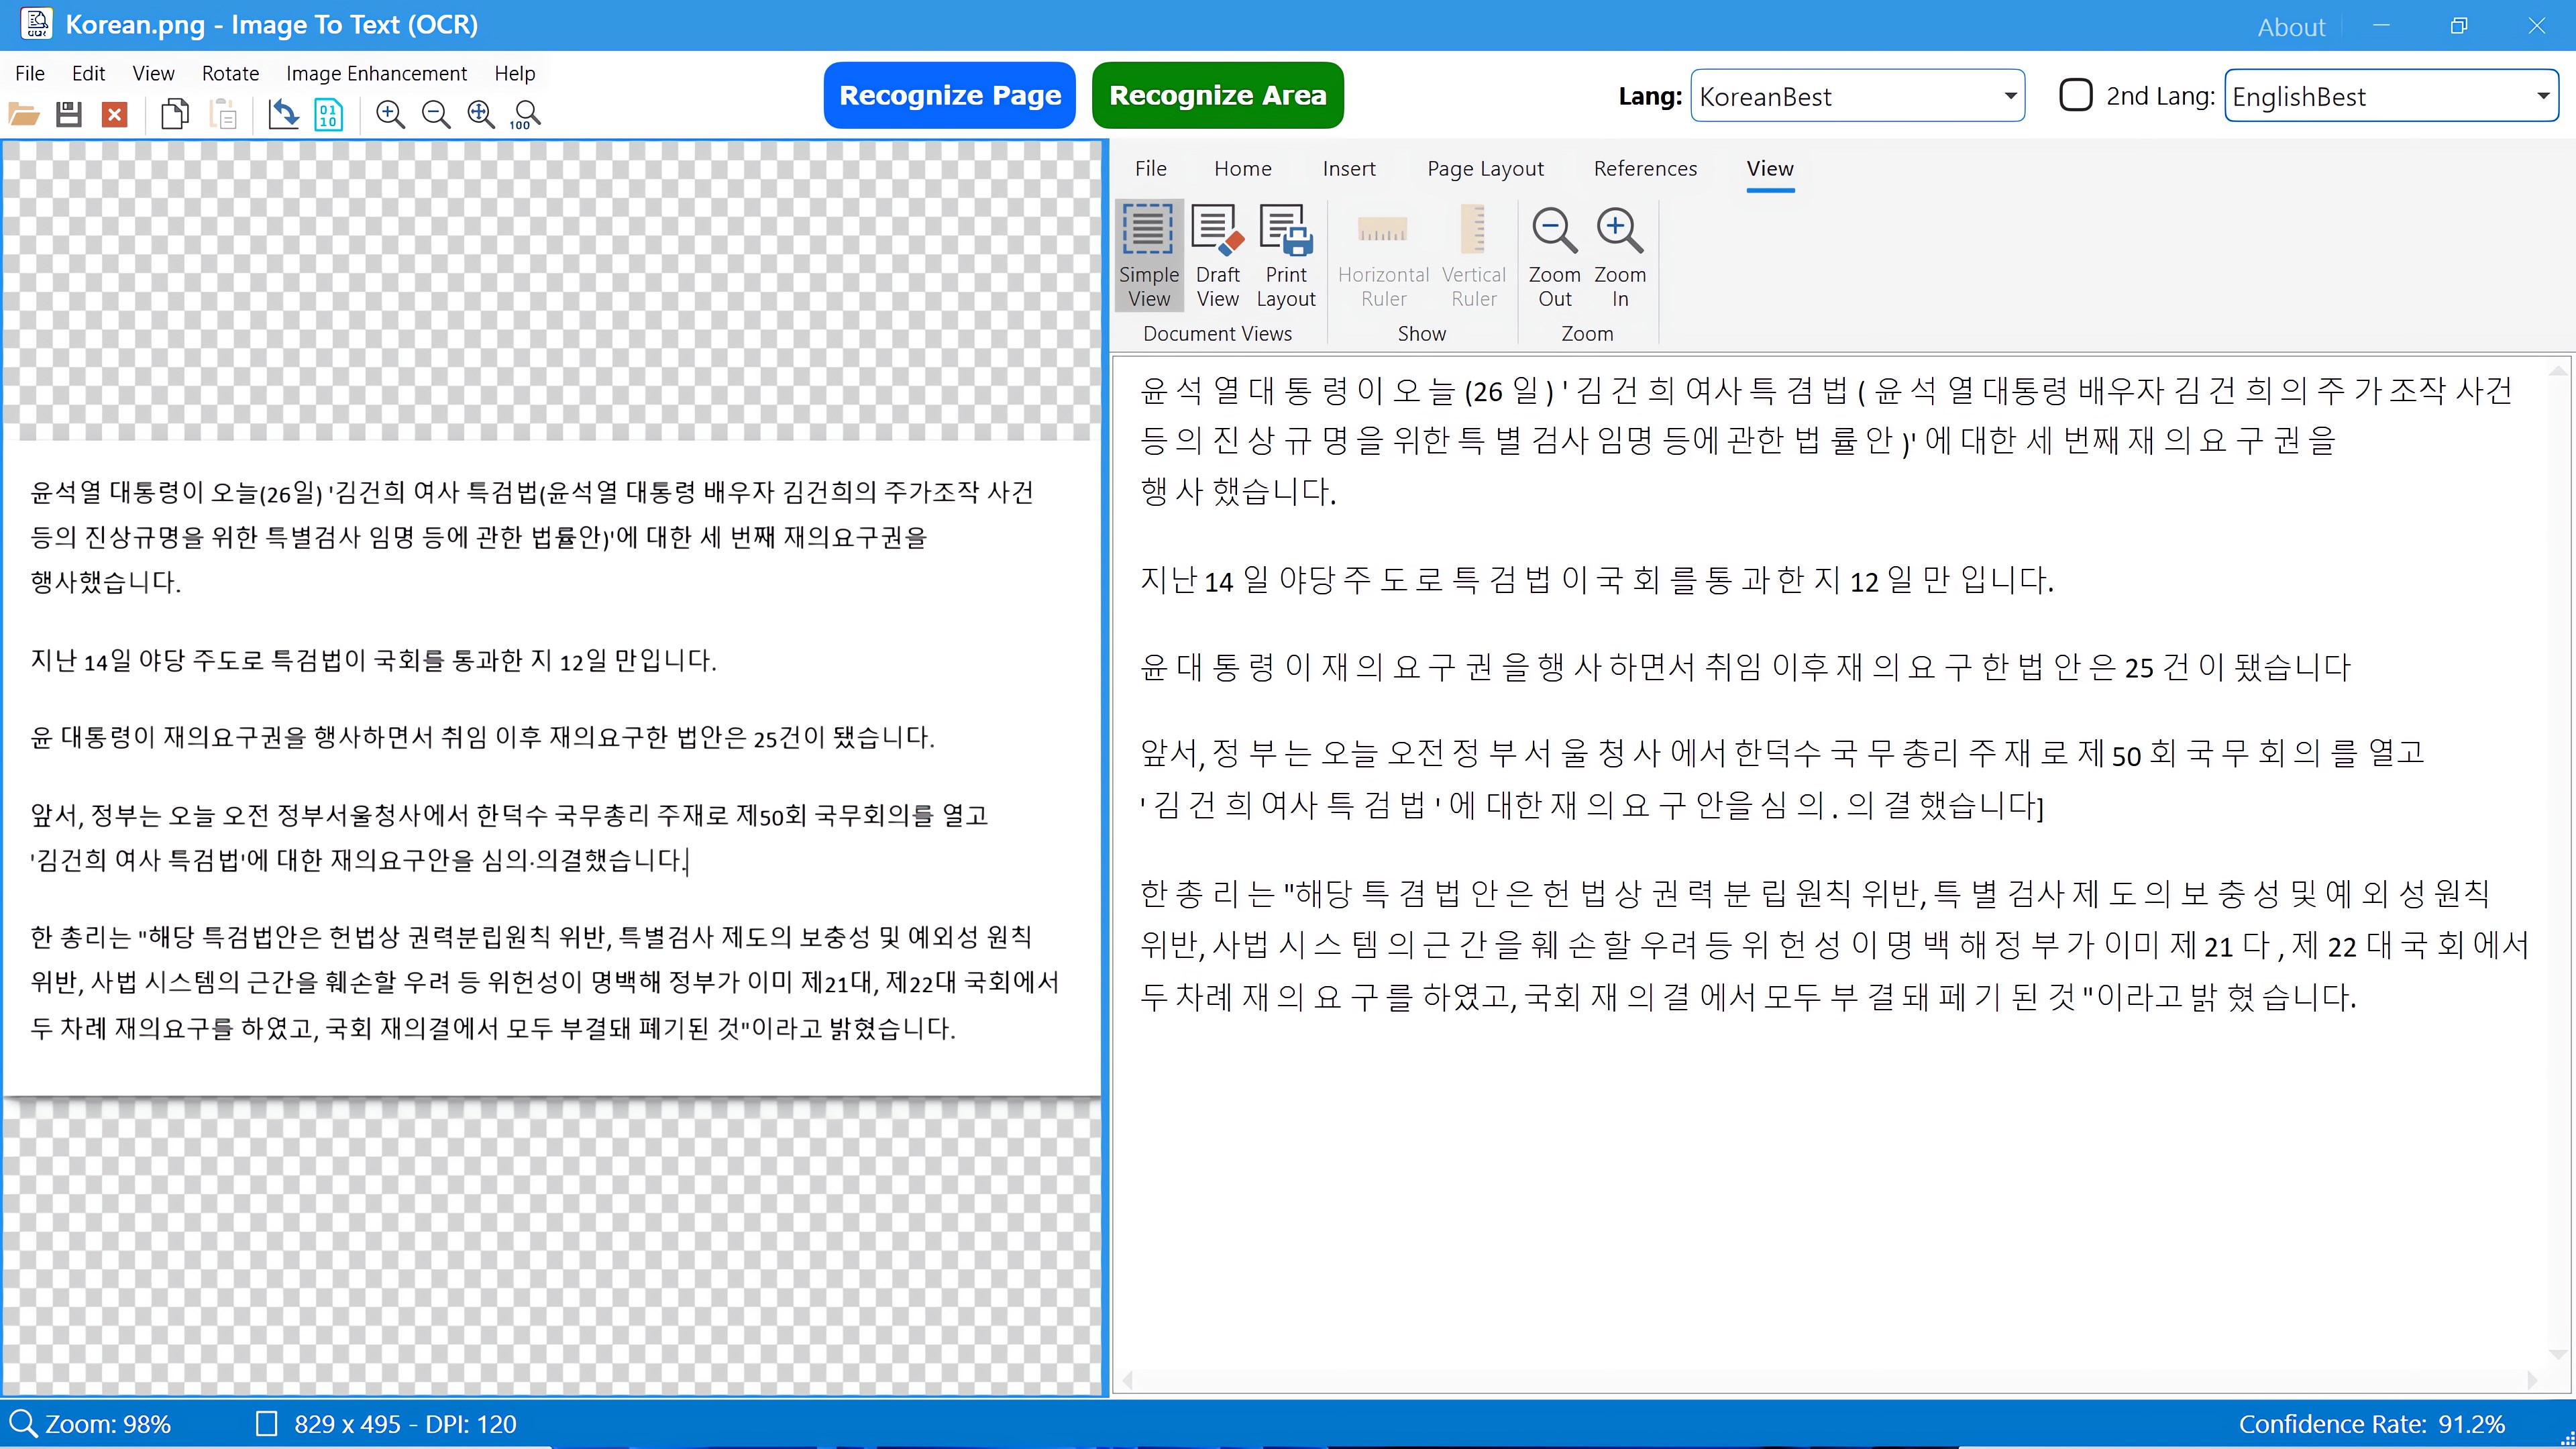
Task: Switch to the Page Layout ribbon tab
Action: point(1485,168)
